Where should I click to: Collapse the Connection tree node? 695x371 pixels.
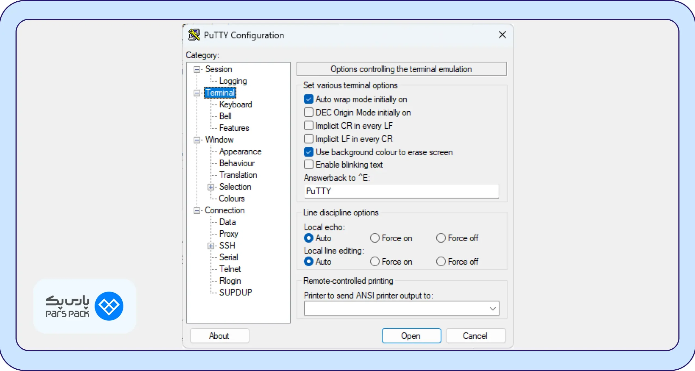pos(197,211)
